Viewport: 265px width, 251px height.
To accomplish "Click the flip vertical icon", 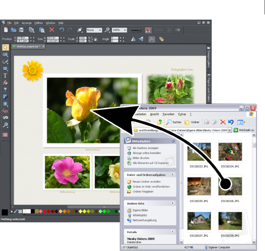I will 141,39.
